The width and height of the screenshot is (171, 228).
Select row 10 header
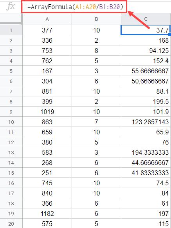click(x=11, y=122)
